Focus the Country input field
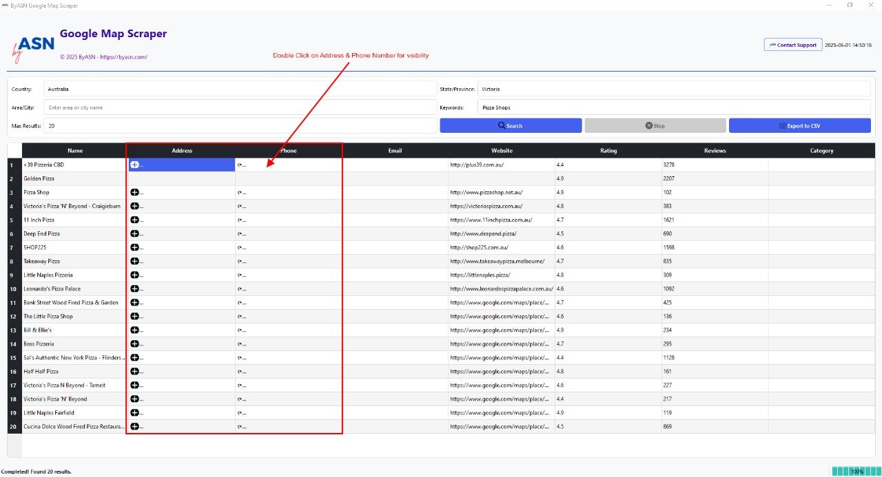The image size is (882, 477). coord(240,89)
